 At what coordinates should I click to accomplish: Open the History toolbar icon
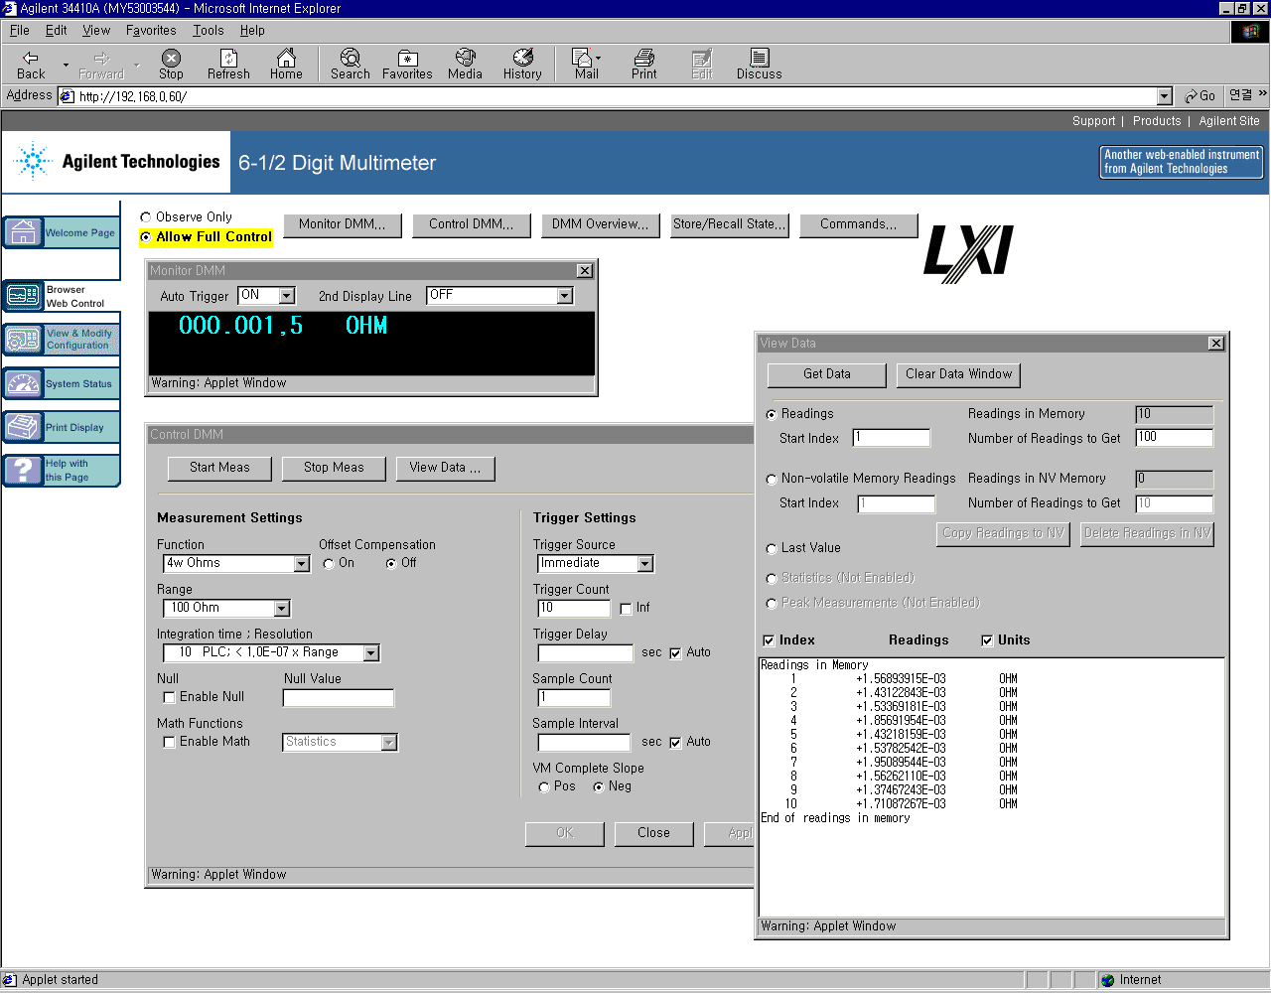point(522,65)
